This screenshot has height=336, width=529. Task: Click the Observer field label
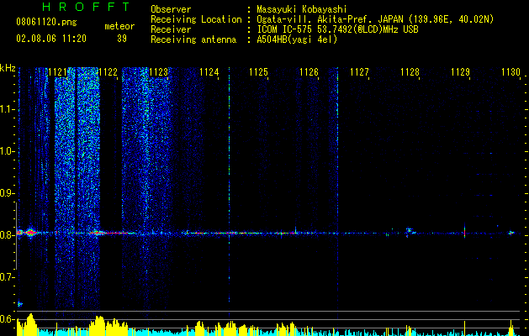click(171, 9)
